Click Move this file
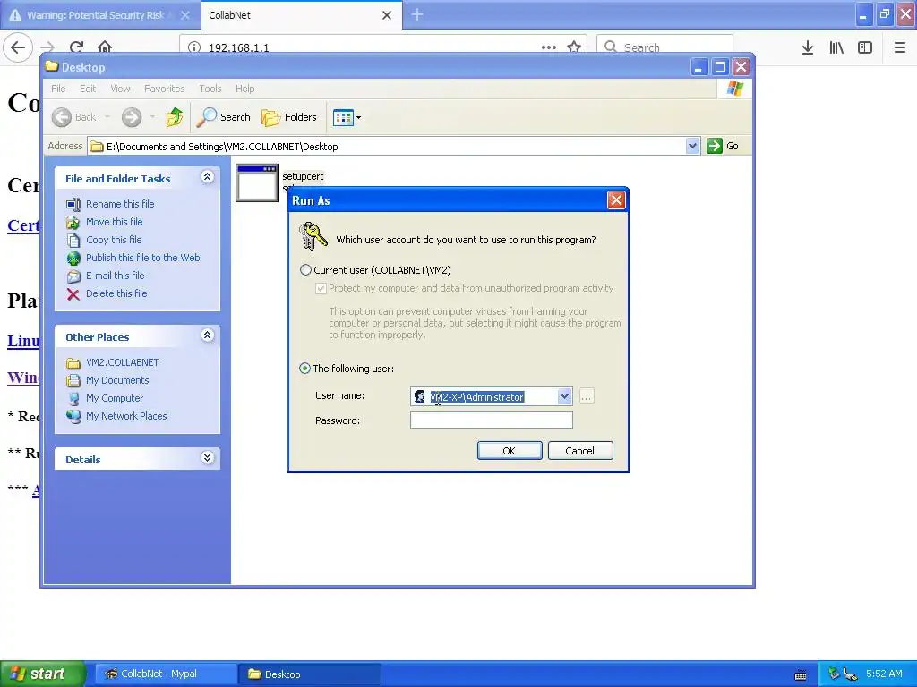 (x=114, y=222)
